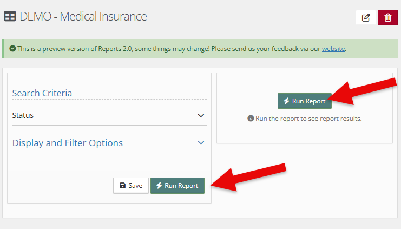
Task: Run the report from the results panel
Action: [305, 101]
